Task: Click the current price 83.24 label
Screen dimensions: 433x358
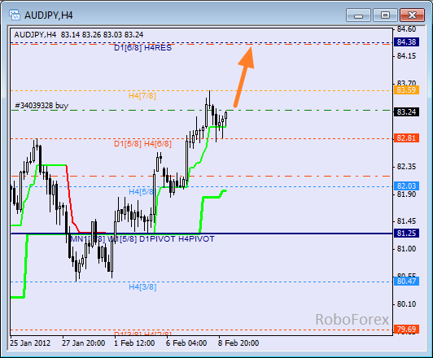Action: click(x=406, y=111)
